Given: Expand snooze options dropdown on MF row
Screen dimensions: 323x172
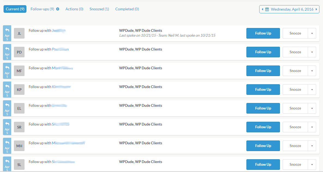Looking at the screenshot, I should coord(312,71).
